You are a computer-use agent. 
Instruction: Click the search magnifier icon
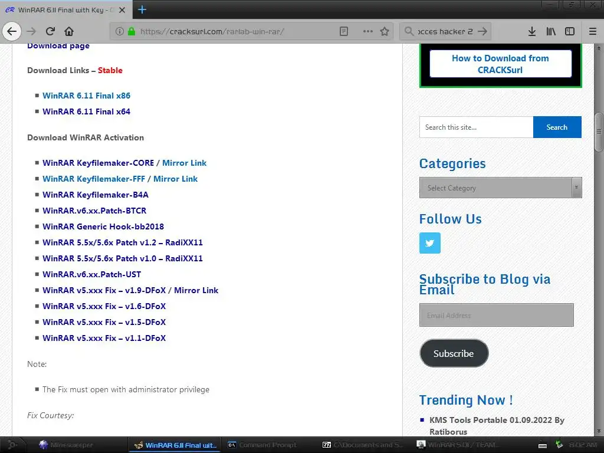pos(409,31)
